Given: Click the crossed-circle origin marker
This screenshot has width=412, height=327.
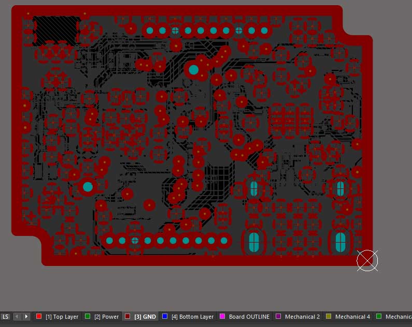Looking at the screenshot, I should pyautogui.click(x=367, y=261).
